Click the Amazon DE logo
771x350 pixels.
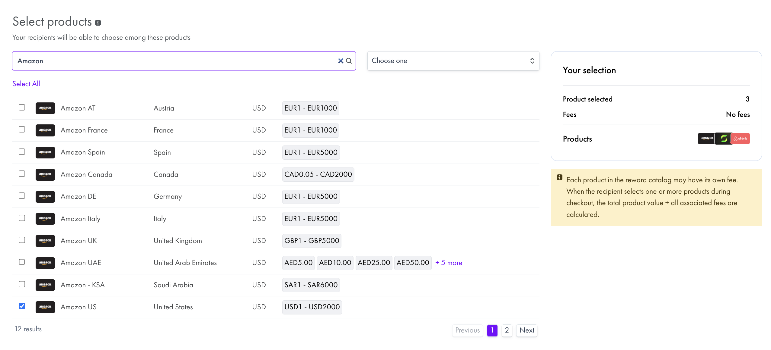click(45, 196)
